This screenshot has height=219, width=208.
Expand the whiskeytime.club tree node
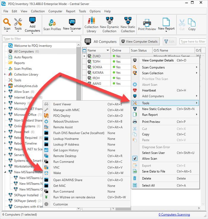pos(5,86)
